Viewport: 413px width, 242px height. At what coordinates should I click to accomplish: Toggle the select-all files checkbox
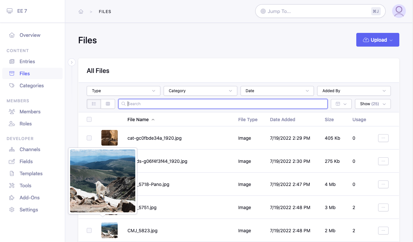(89, 120)
